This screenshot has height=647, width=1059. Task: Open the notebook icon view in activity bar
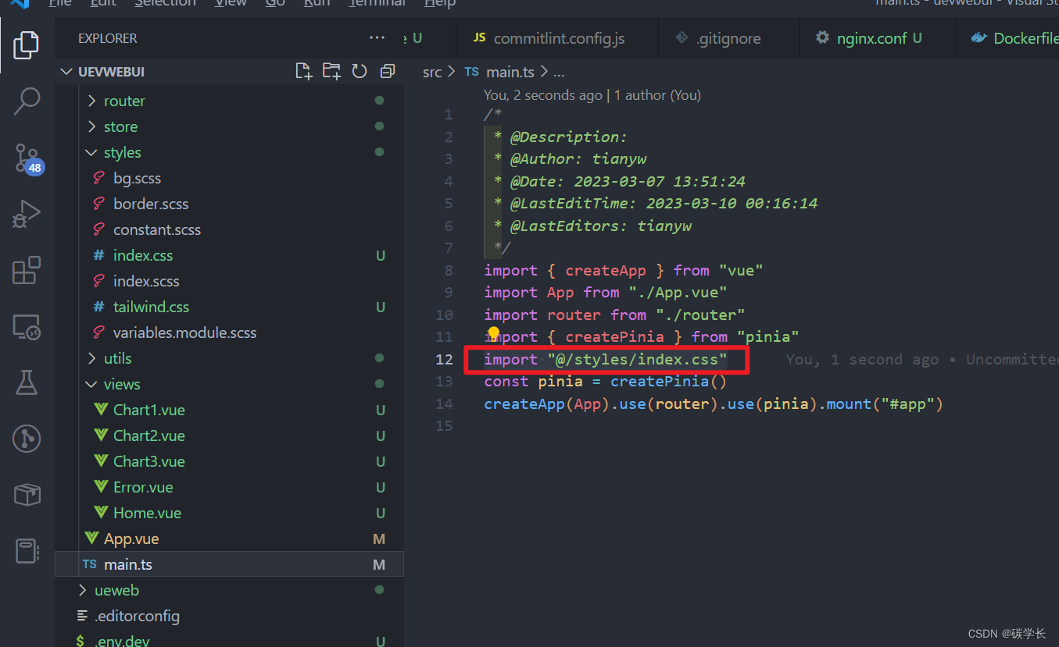27,551
